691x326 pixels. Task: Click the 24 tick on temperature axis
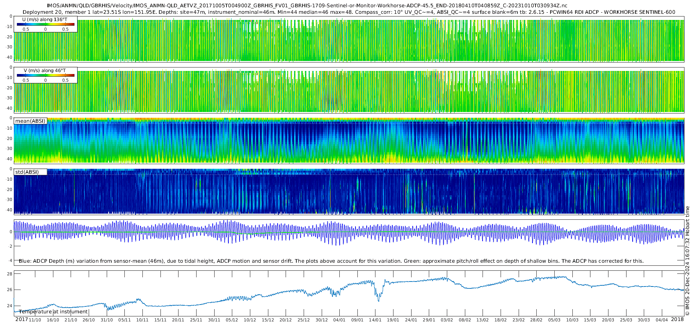click(x=10, y=306)
